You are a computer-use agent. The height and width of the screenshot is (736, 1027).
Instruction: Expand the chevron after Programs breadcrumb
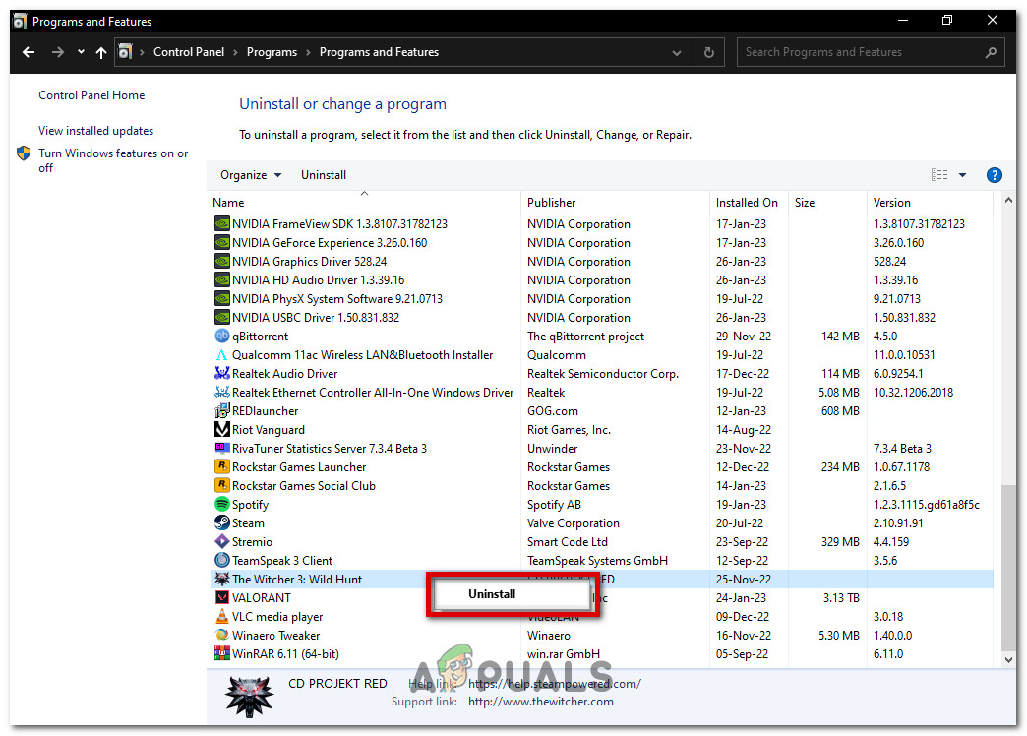tap(308, 52)
